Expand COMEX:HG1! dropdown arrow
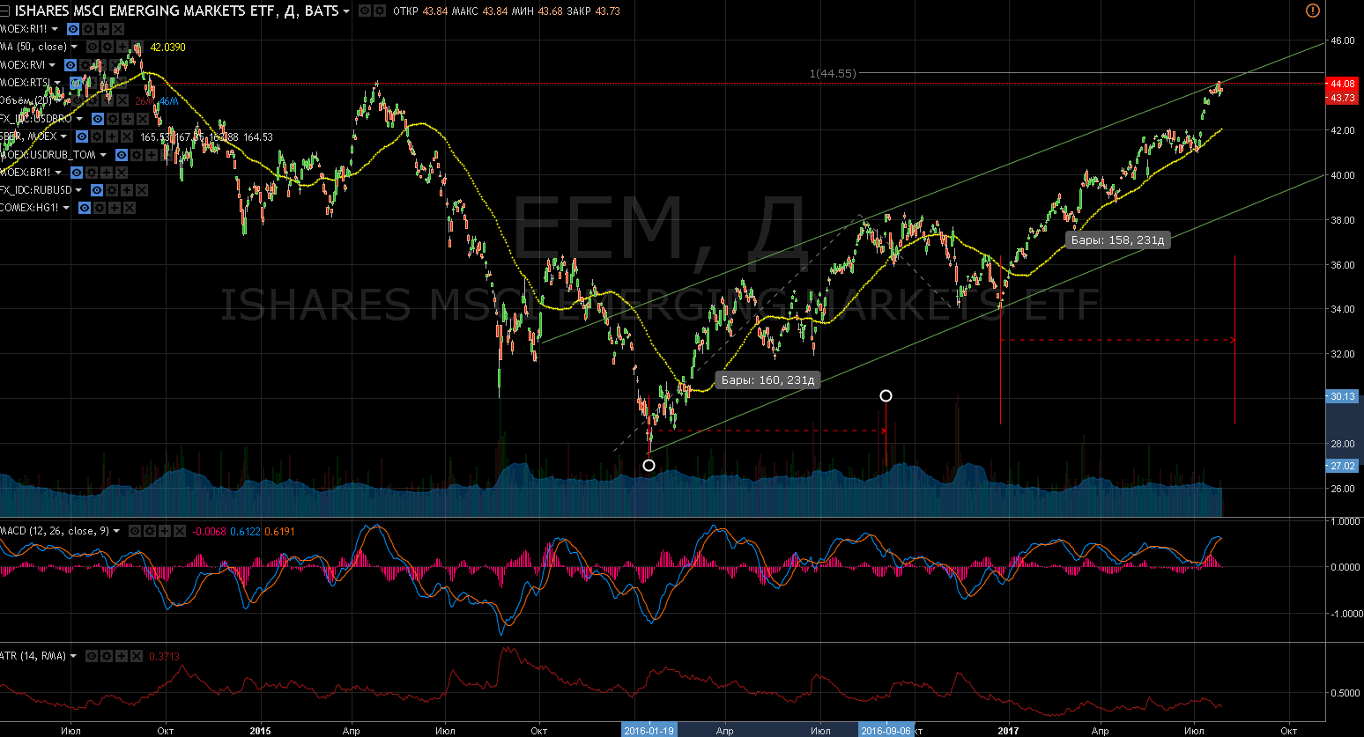 (66, 208)
